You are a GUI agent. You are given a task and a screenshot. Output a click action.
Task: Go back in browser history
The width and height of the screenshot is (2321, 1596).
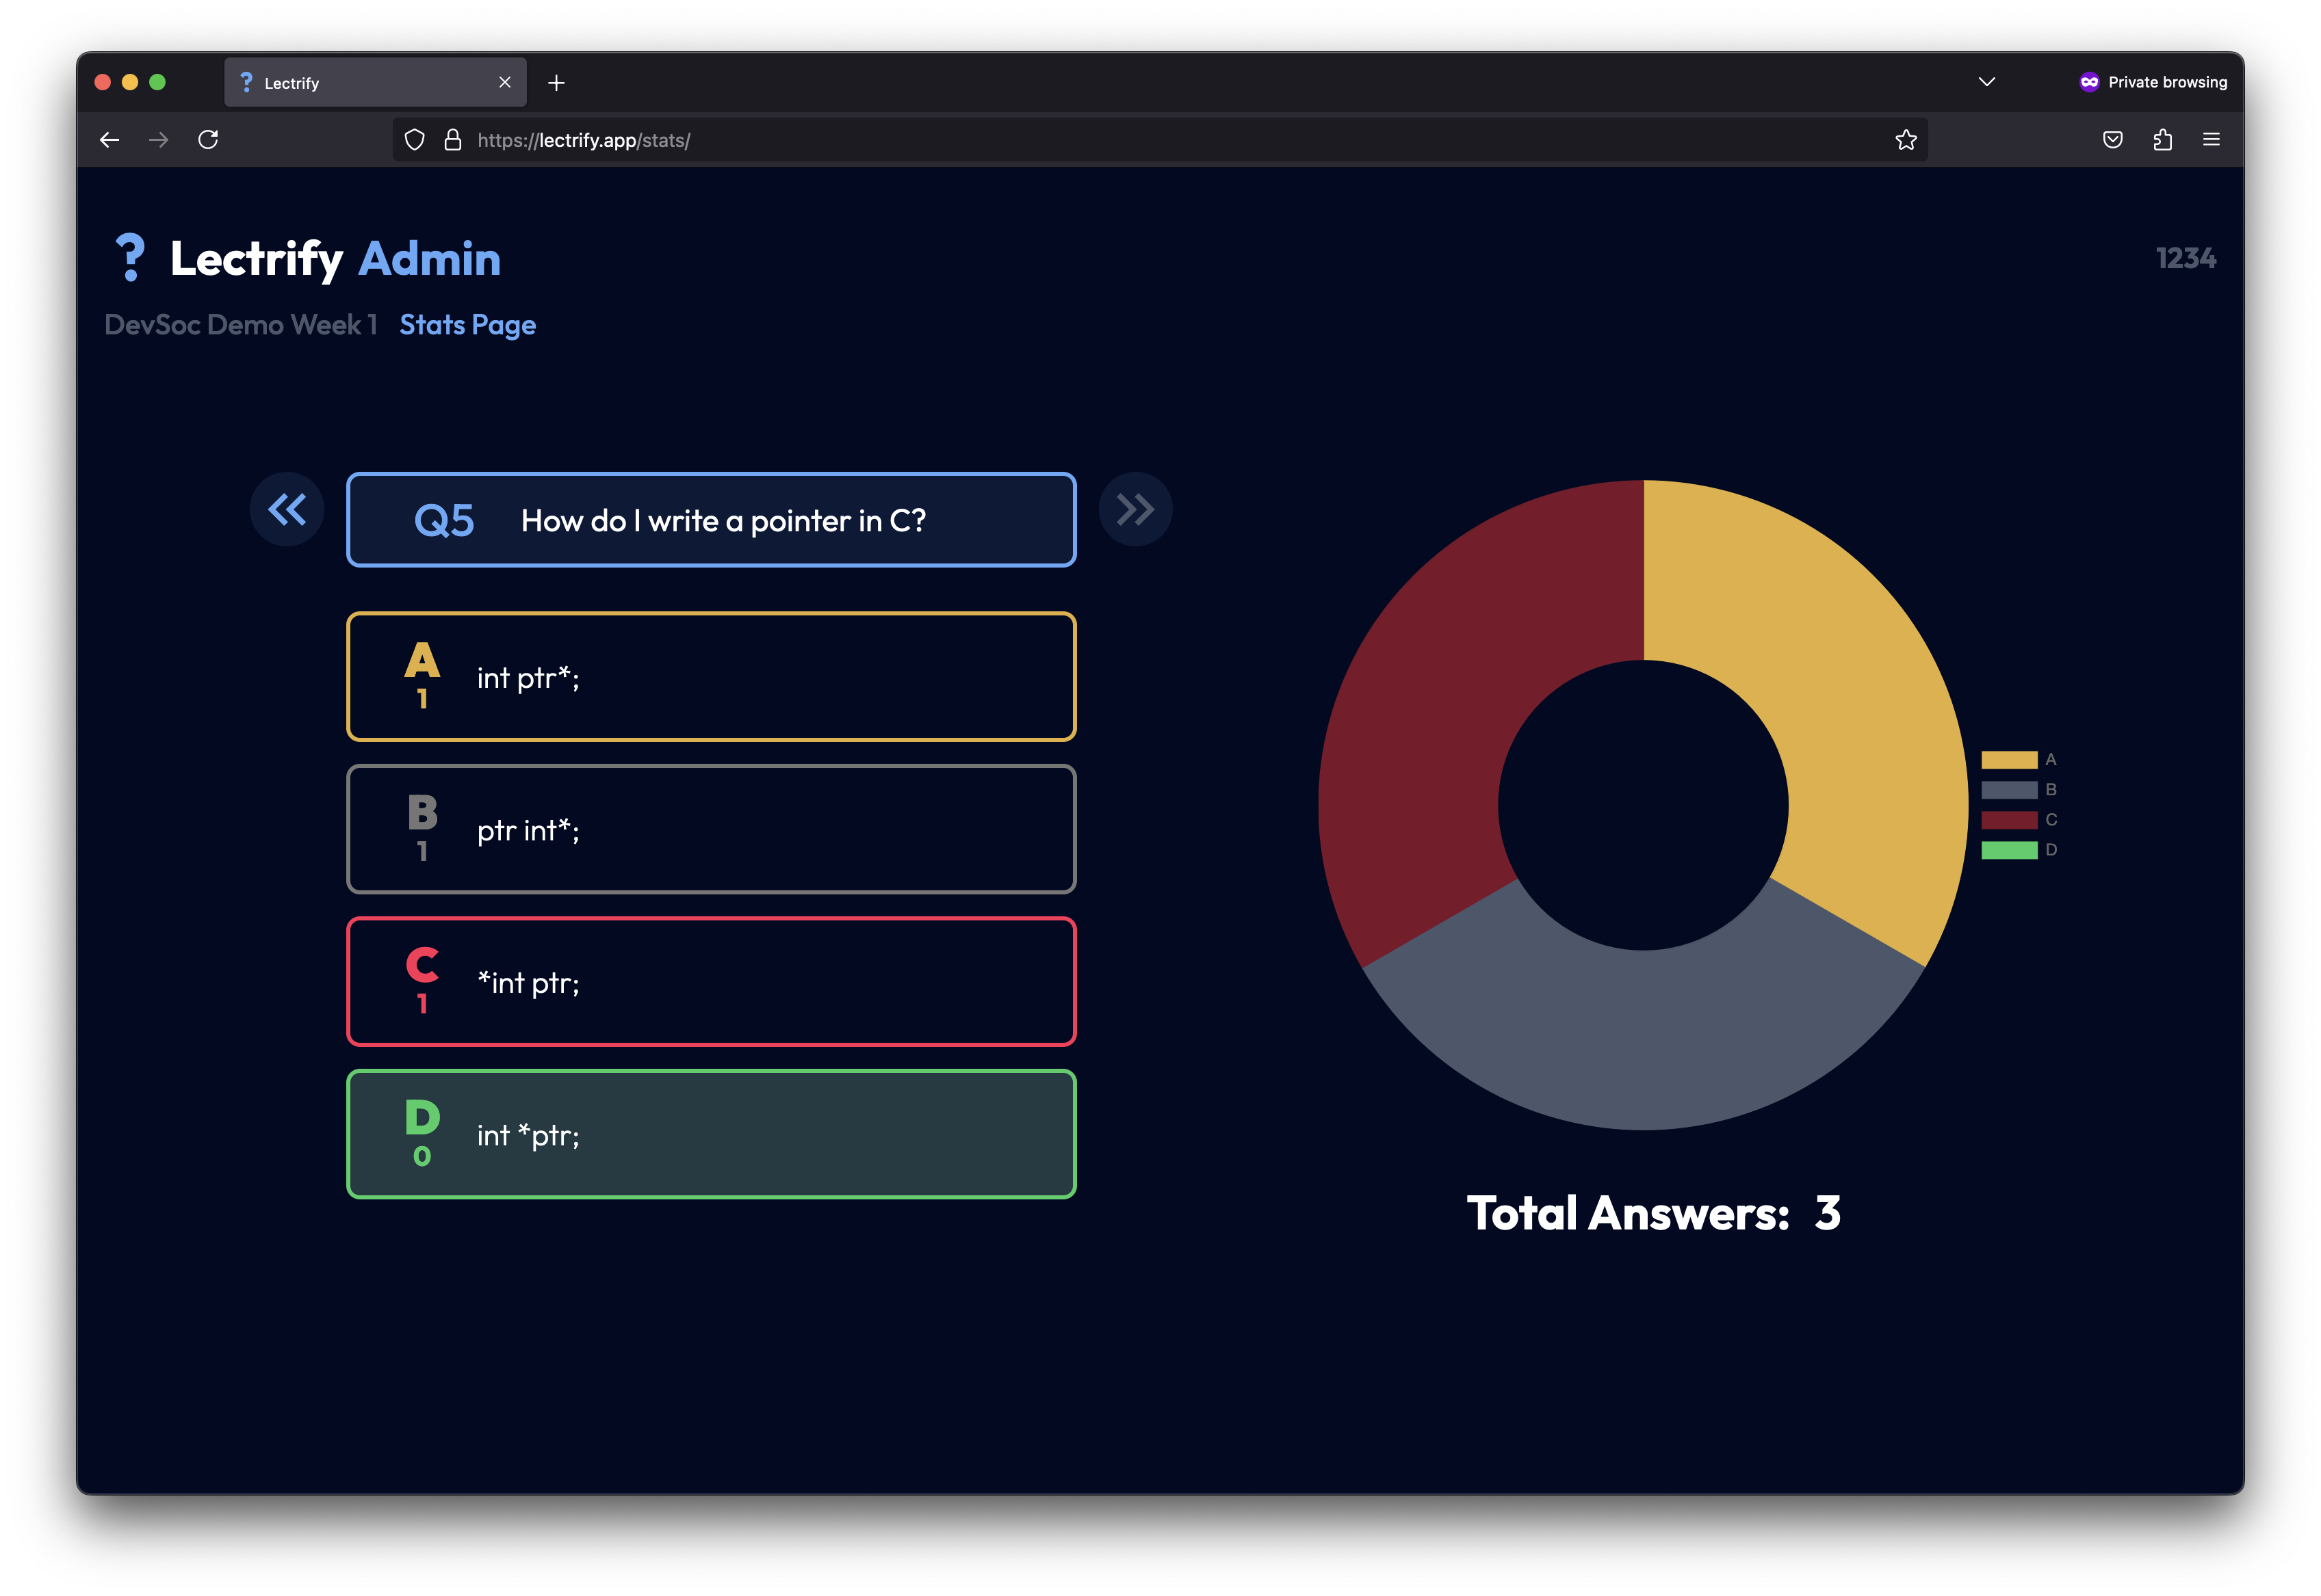(110, 140)
